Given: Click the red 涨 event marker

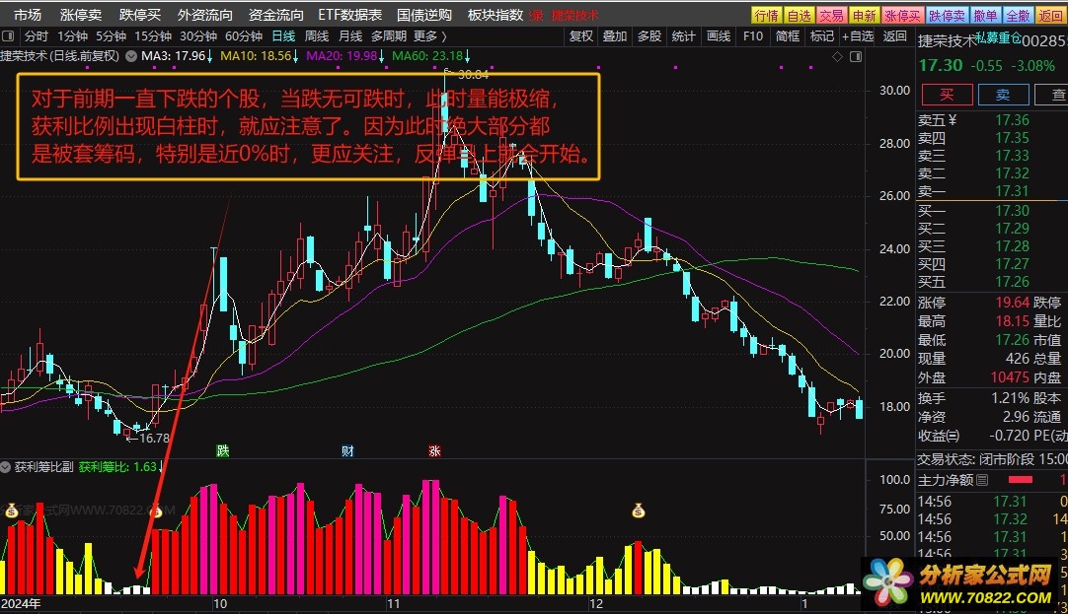Looking at the screenshot, I should click(x=434, y=450).
